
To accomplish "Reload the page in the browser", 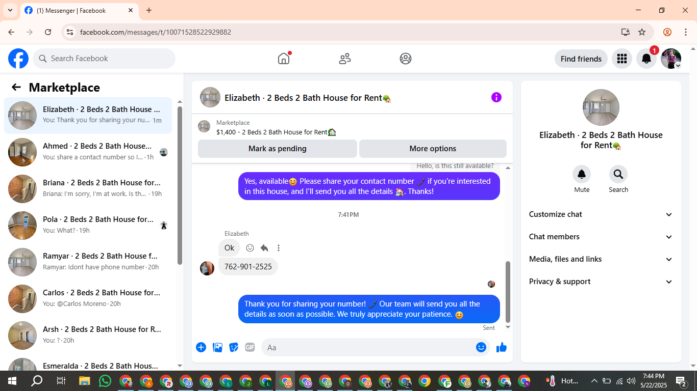I will (48, 32).
